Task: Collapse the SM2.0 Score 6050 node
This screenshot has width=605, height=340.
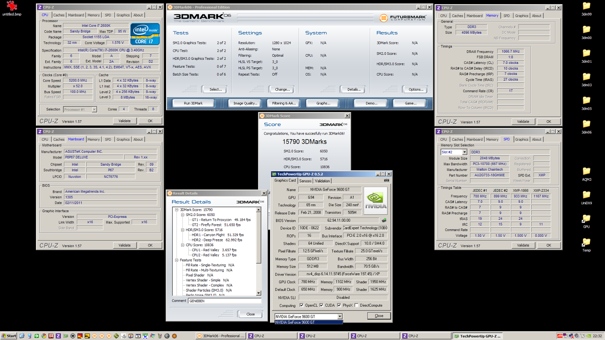Action: [183, 214]
